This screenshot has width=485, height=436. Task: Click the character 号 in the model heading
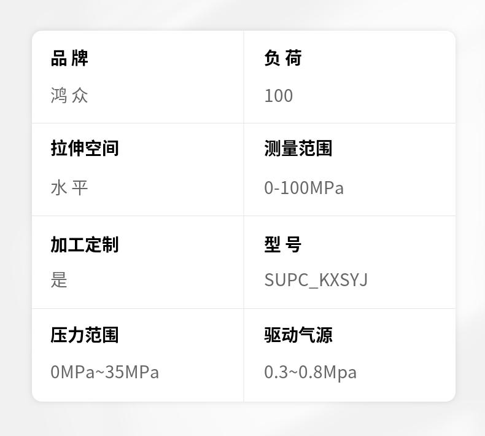point(293,244)
